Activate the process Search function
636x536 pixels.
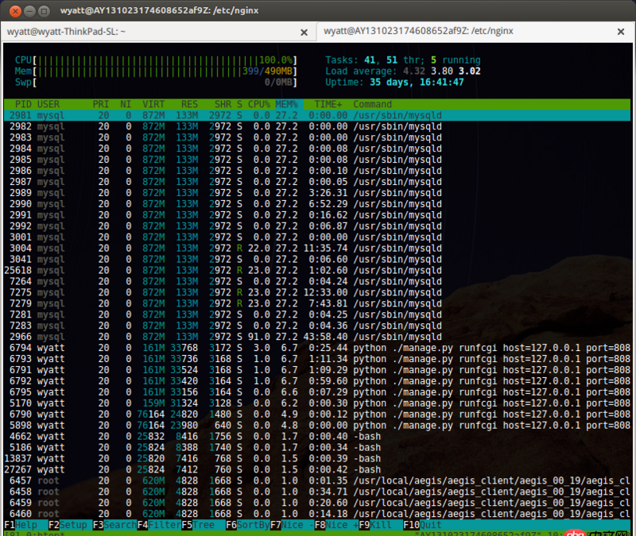[x=118, y=525]
